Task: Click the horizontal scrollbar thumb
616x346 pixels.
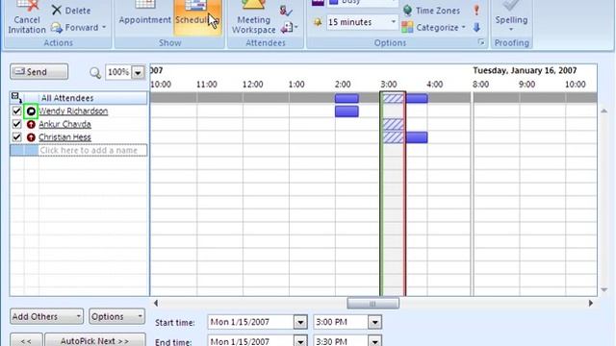Action: point(372,304)
